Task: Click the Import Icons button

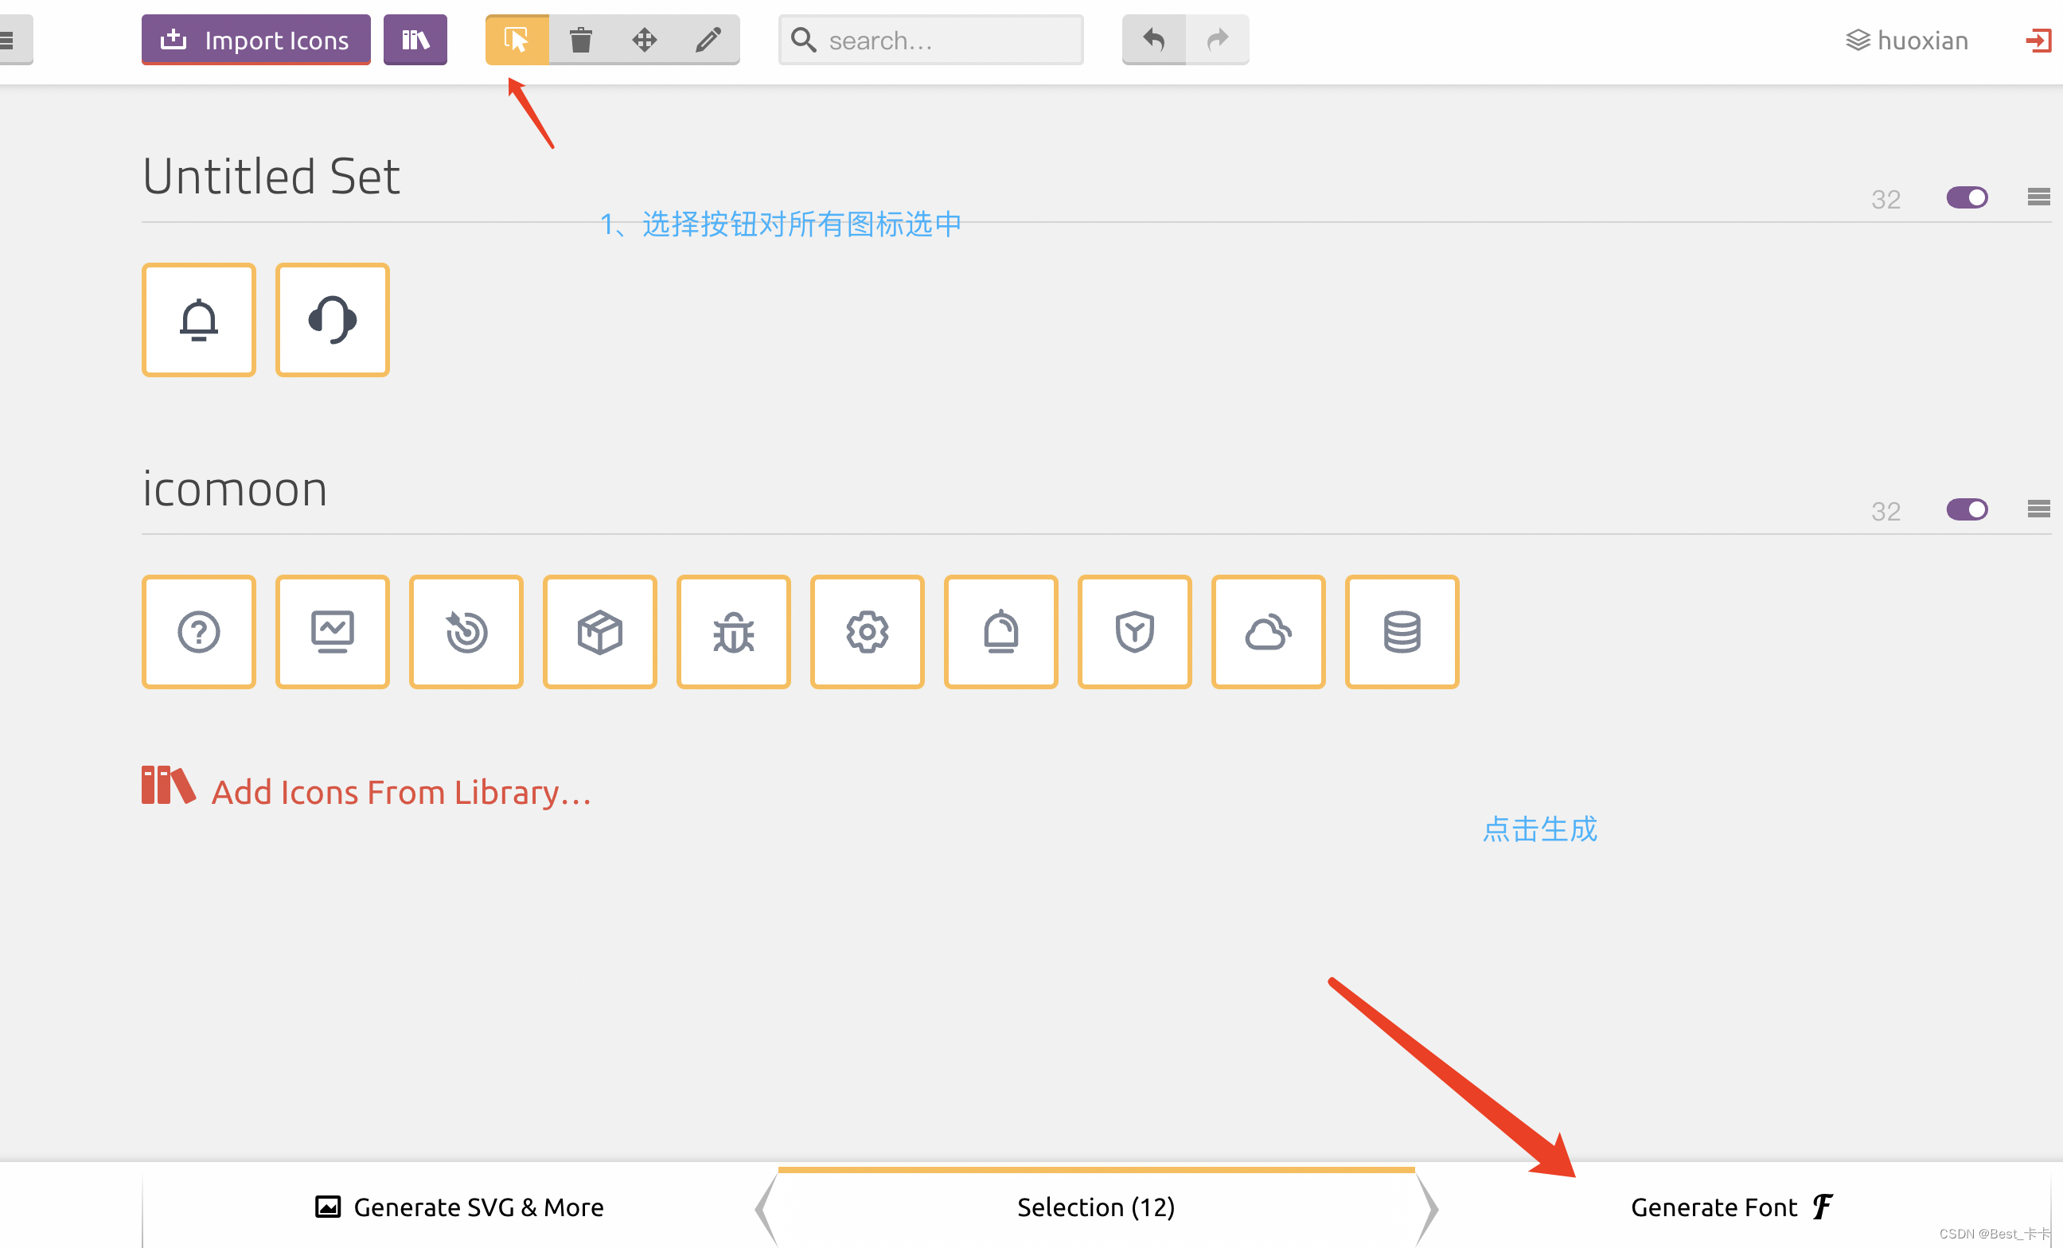Action: point(255,39)
